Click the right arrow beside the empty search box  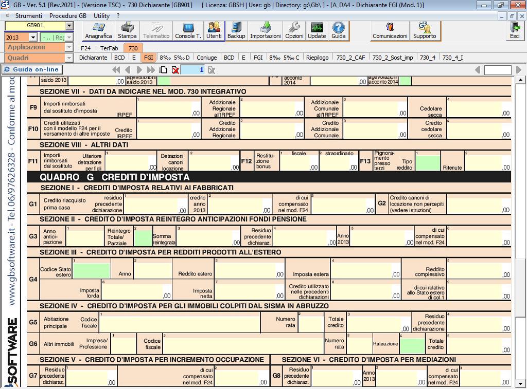519,70
